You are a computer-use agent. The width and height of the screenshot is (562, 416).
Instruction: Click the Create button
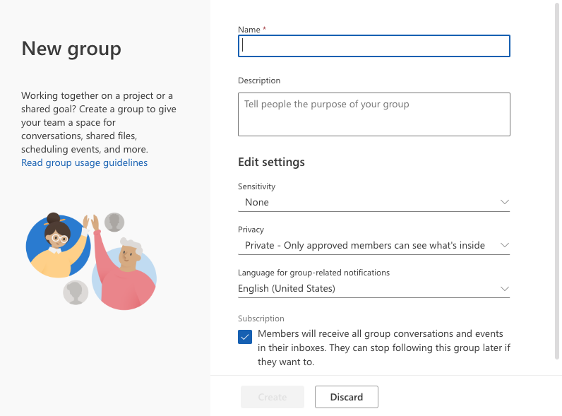tap(273, 397)
